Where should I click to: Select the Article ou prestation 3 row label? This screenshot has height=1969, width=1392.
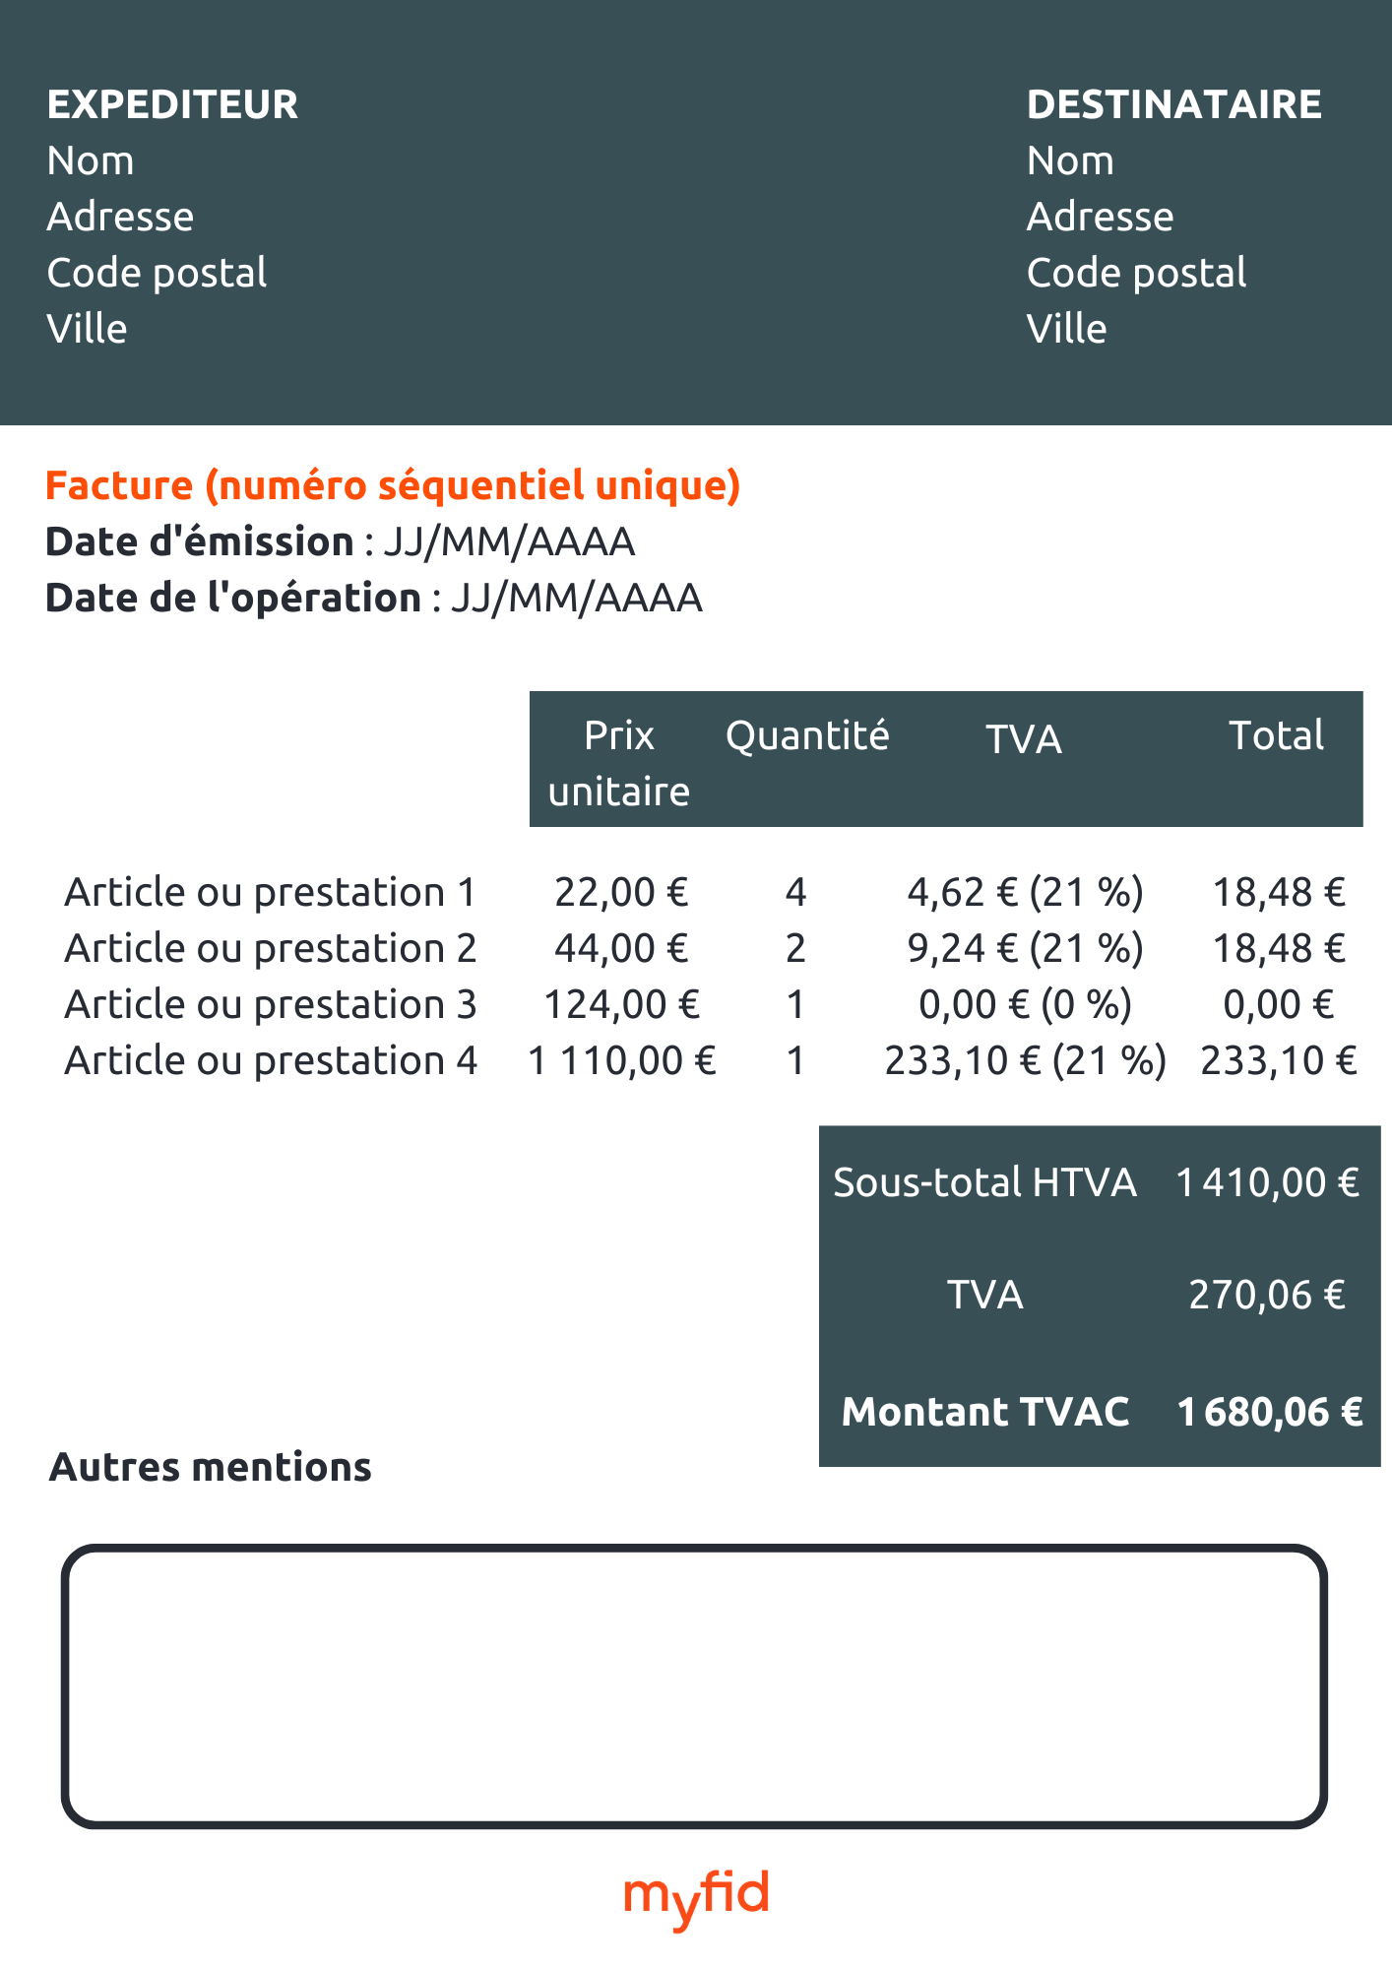271,1004
